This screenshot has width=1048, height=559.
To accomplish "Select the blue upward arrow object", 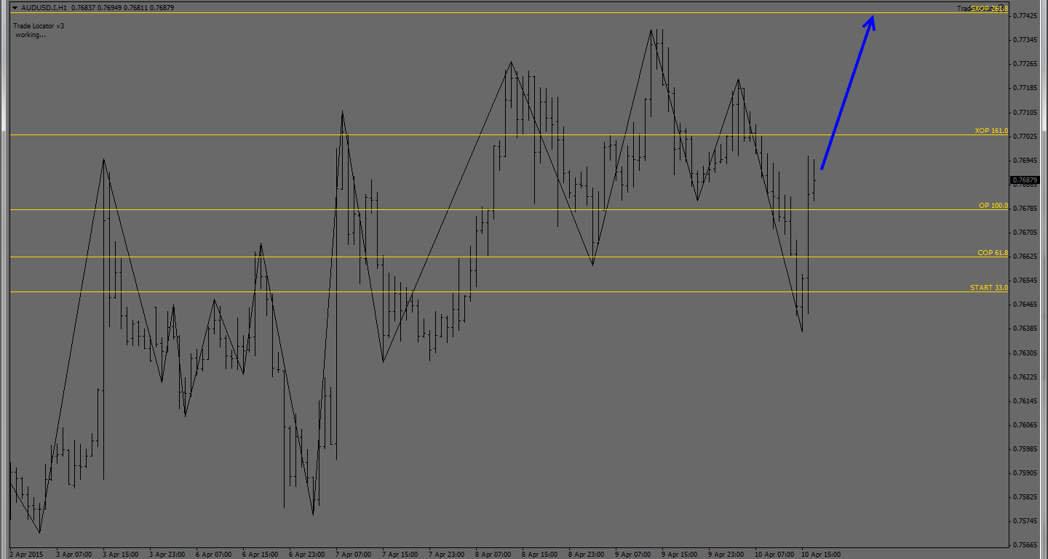I will [846, 94].
